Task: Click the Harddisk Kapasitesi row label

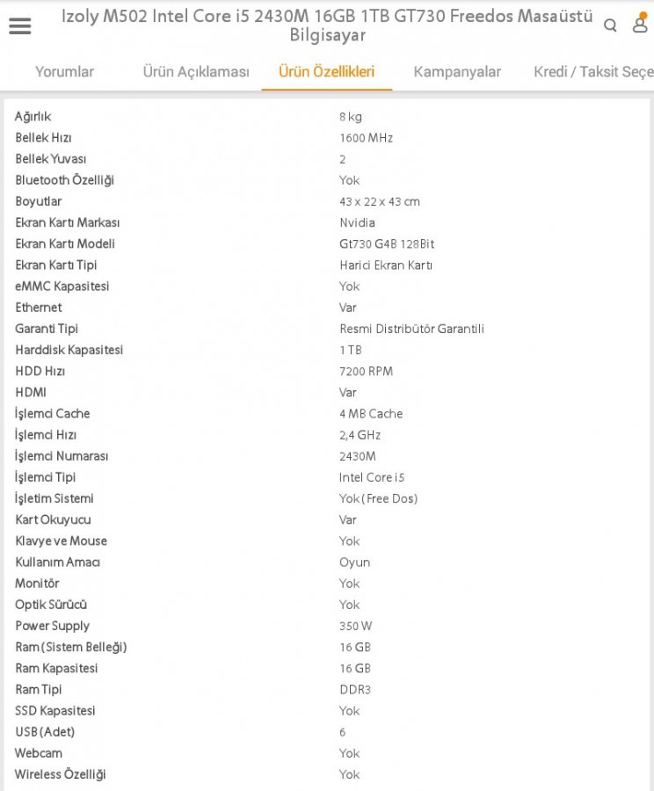Action: pos(69,350)
